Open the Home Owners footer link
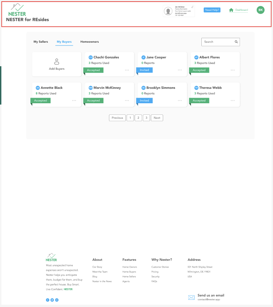273x307 pixels. click(x=130, y=267)
